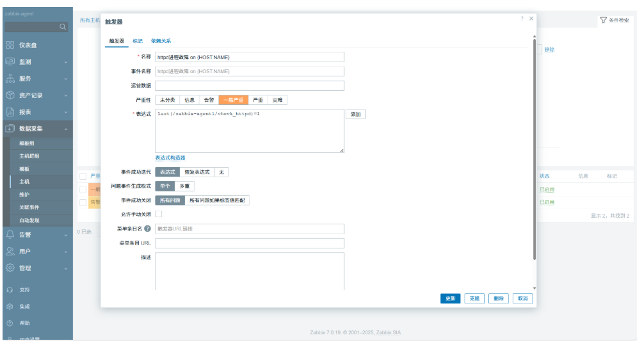The height and width of the screenshot is (347, 637).
Task: Switch to the 触发器 tab
Action: [117, 41]
